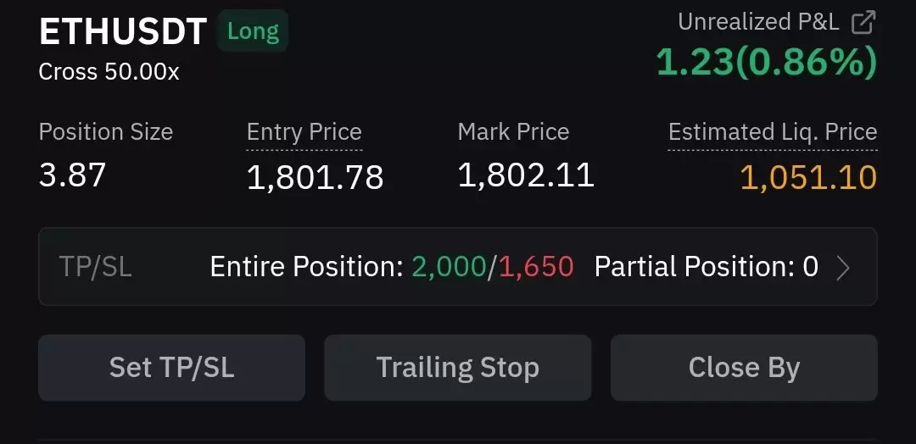Select the Close By button

(x=744, y=368)
